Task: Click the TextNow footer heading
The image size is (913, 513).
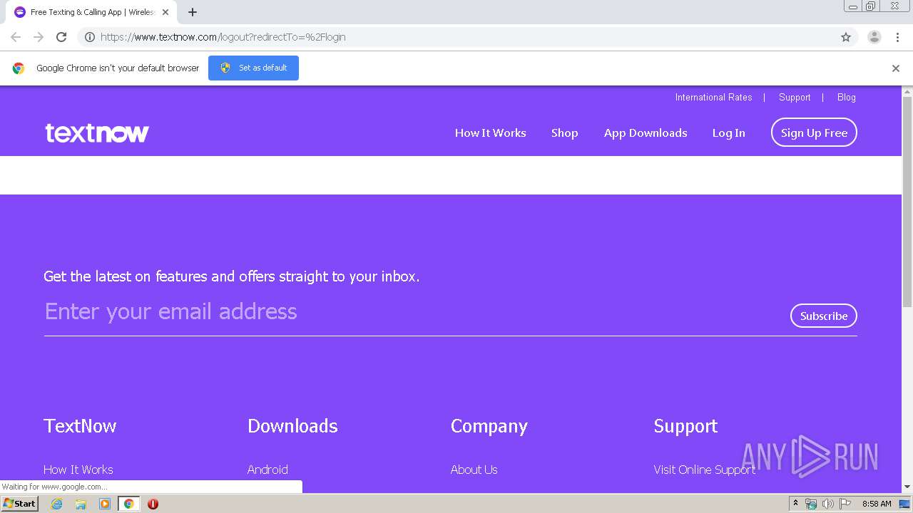Action: click(x=80, y=426)
